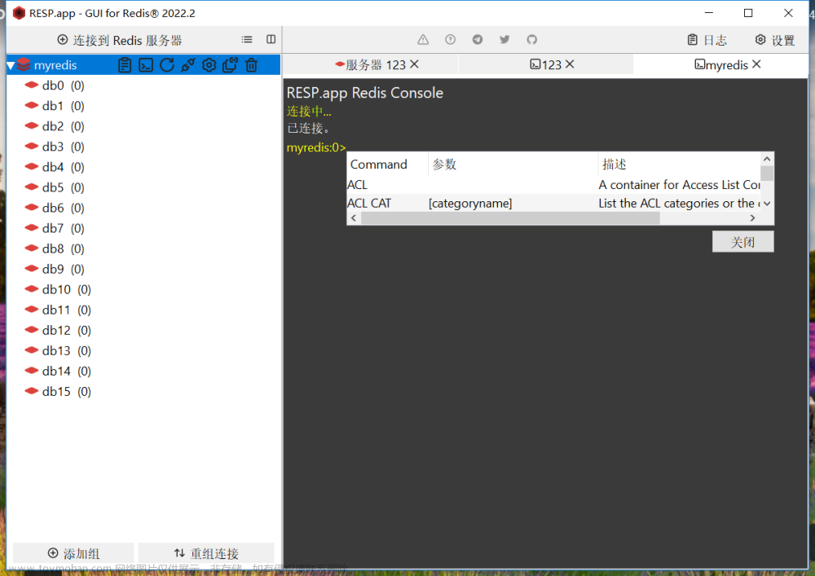815x576 pixels.
Task: Switch to the 服务器 123 tab
Action: pyautogui.click(x=370, y=65)
